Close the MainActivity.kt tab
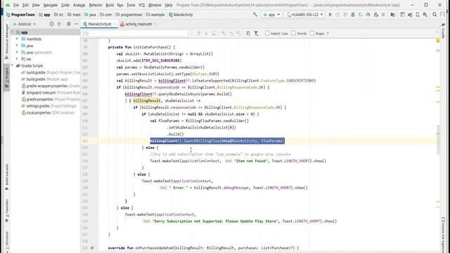This screenshot has width=450, height=253. tap(114, 24)
